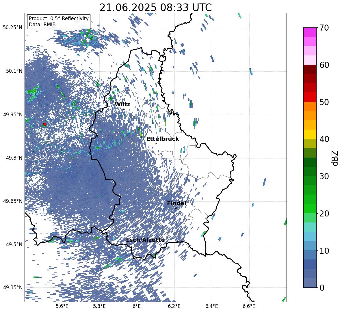The image size is (342, 312).
Task: Click the 0 value on the colorbar
Action: click(x=322, y=287)
